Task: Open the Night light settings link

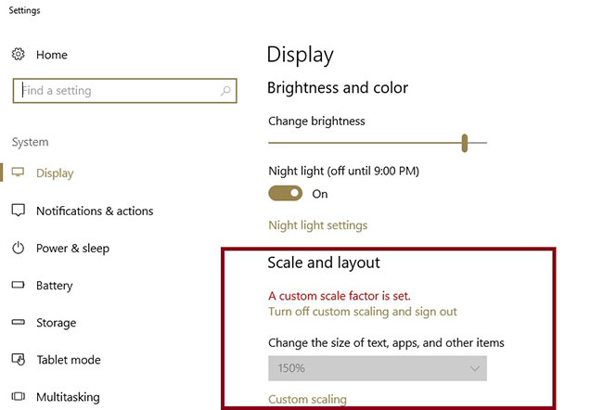Action: pyautogui.click(x=318, y=225)
